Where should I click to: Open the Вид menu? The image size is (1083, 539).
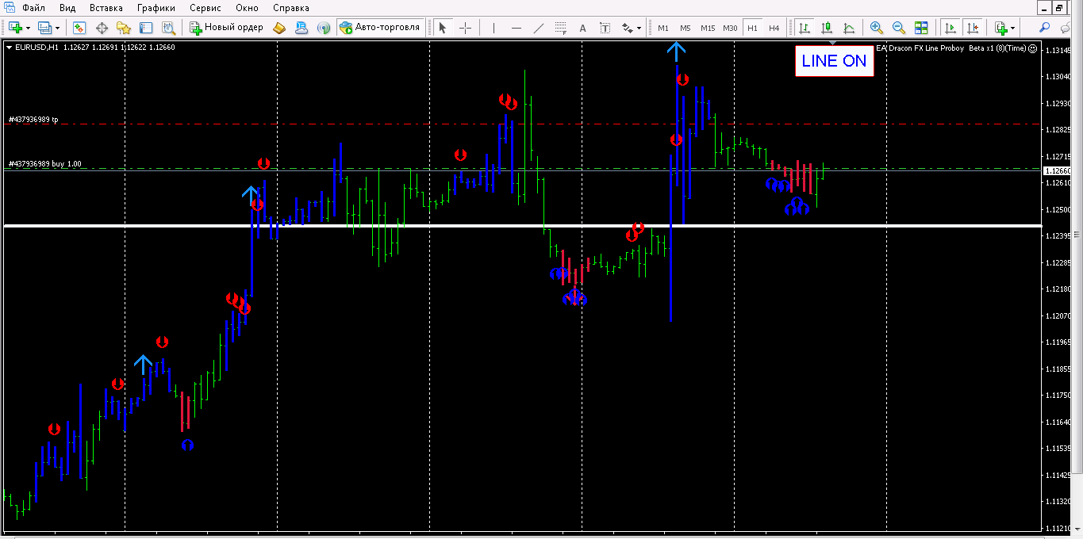click(67, 8)
